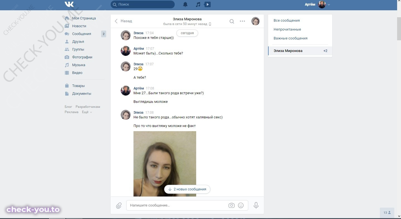This screenshot has width=401, height=219.
Task: Click message text 'Выглядишь моложе'
Action: coord(150,102)
